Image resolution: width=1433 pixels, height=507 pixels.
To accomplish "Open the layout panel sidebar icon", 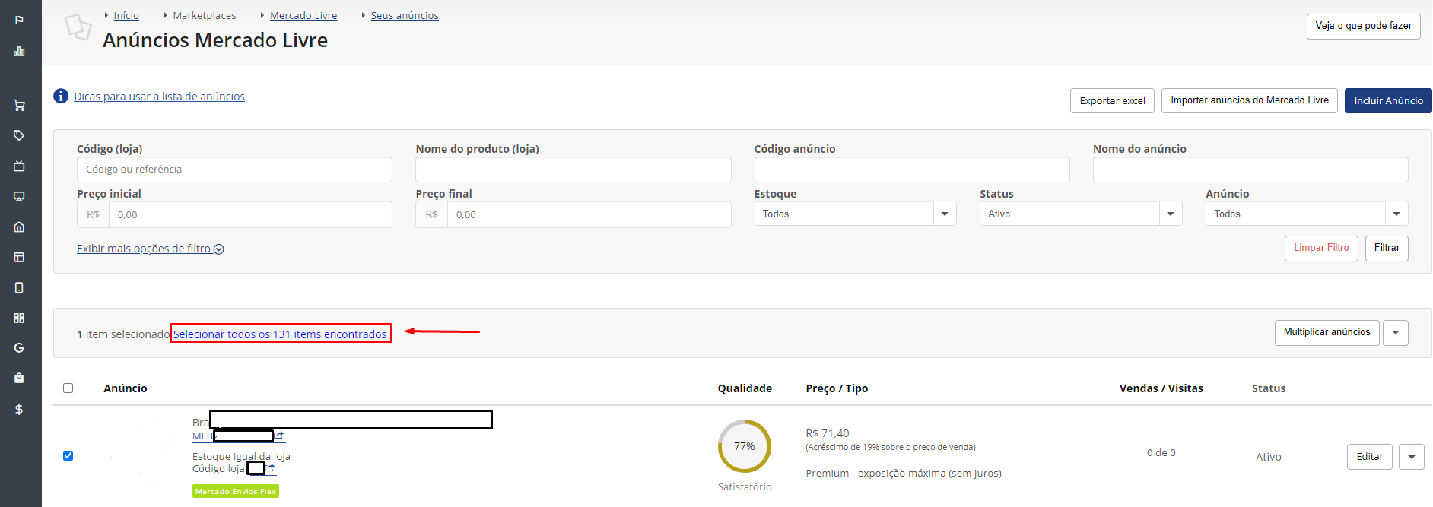I will point(19,257).
